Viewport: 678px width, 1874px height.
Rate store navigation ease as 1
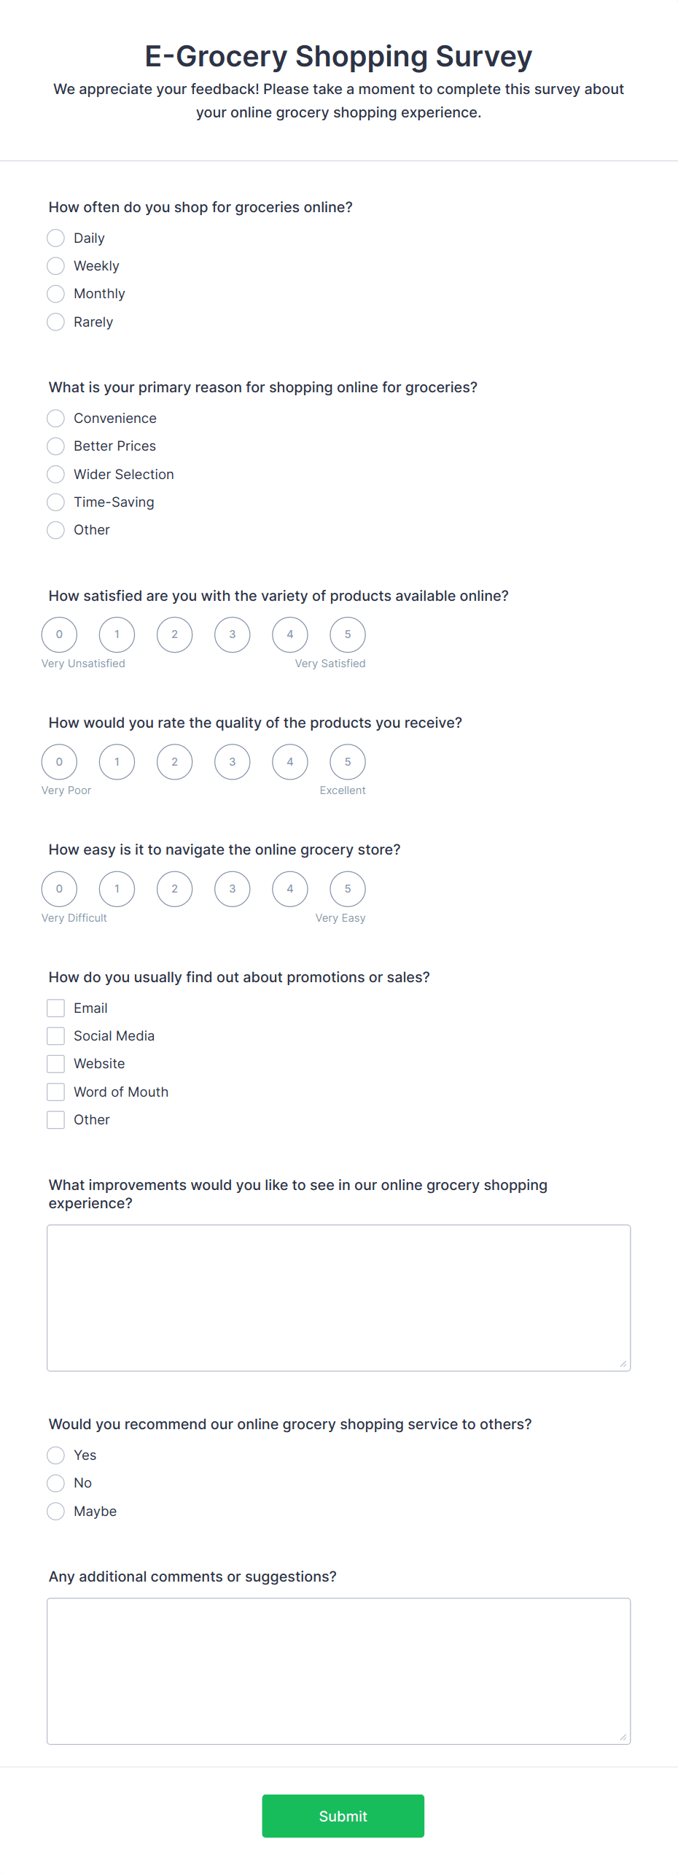click(117, 889)
